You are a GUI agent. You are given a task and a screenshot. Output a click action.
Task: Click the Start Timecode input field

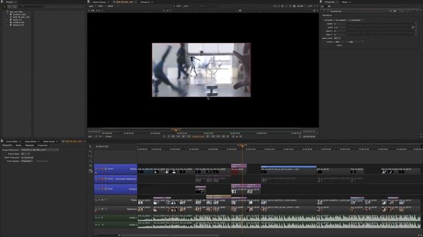27,157
